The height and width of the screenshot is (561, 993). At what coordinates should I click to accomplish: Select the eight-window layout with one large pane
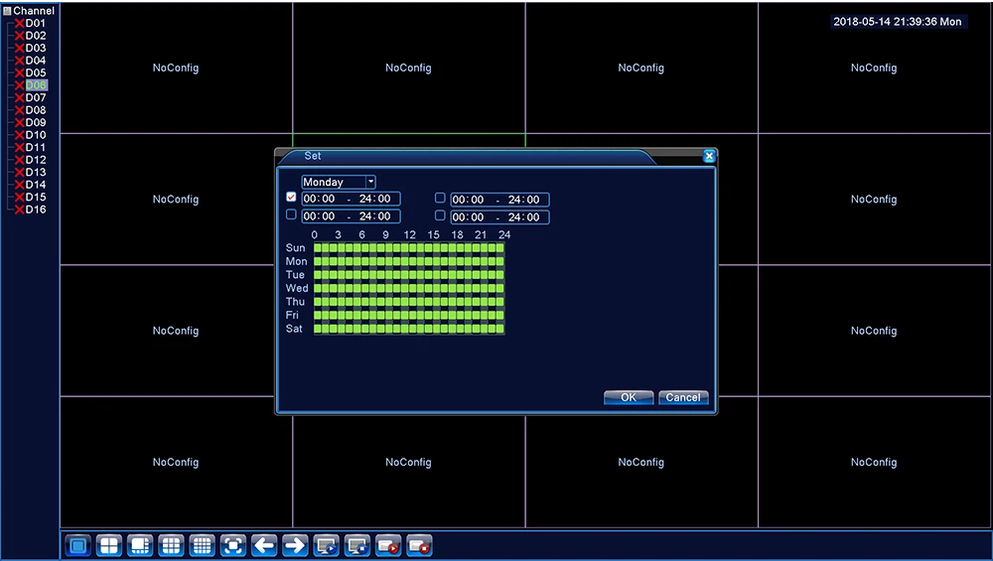[x=140, y=545]
